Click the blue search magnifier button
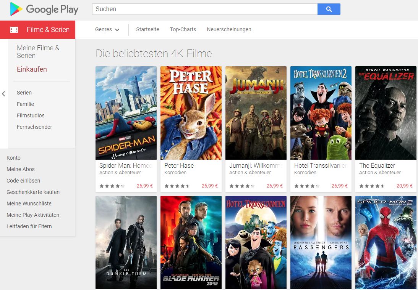The width and height of the screenshot is (418, 290). tap(329, 9)
